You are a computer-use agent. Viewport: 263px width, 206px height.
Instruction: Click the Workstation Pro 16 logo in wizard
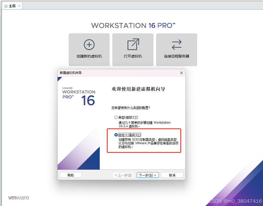click(x=79, y=96)
